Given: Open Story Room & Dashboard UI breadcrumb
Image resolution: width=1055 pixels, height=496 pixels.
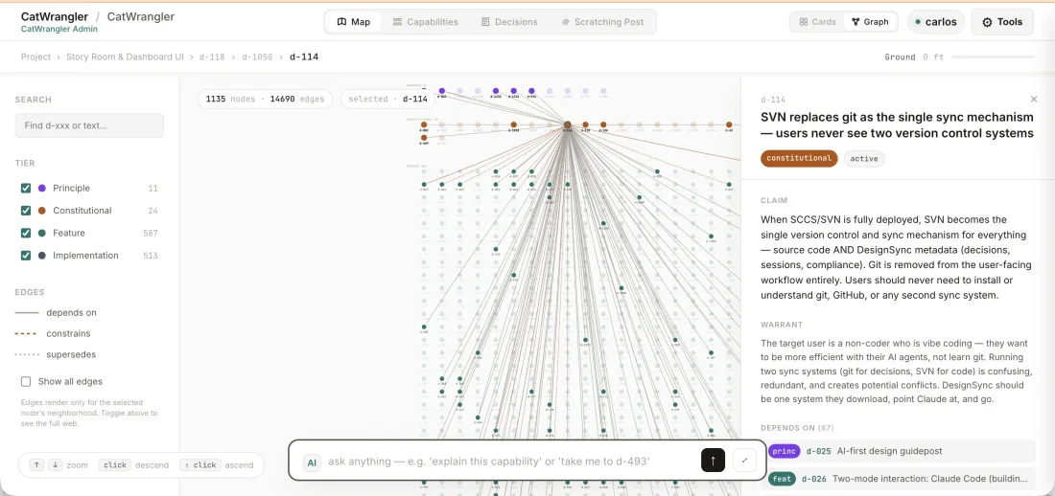Looking at the screenshot, I should coord(125,57).
